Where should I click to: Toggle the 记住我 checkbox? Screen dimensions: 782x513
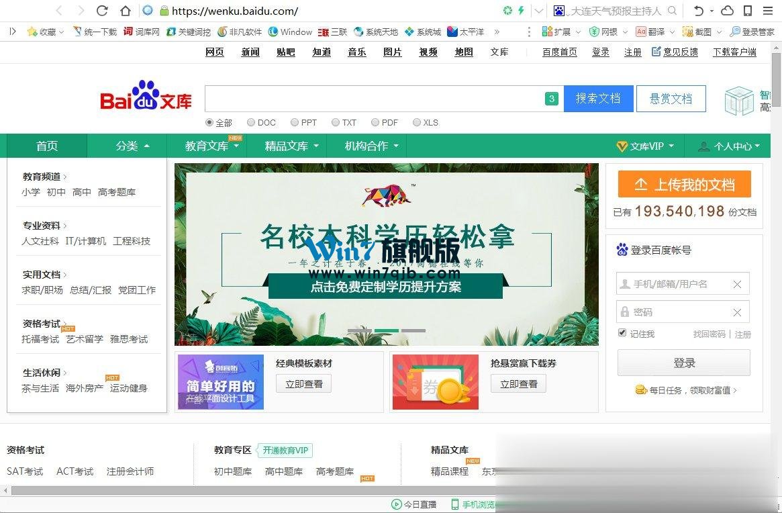click(x=622, y=333)
